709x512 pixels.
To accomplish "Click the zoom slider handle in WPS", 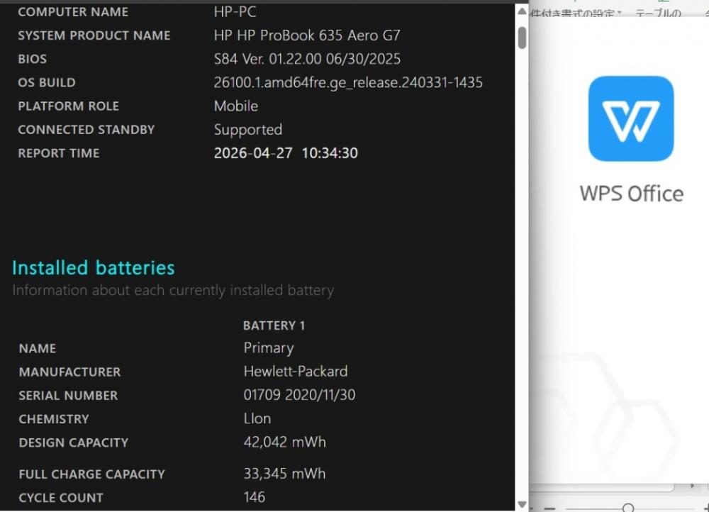I will tap(627, 508).
